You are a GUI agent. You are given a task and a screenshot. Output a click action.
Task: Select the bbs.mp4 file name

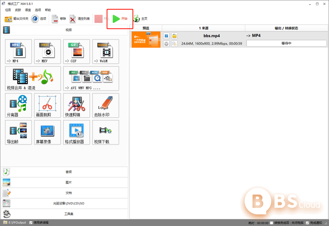[211, 36]
